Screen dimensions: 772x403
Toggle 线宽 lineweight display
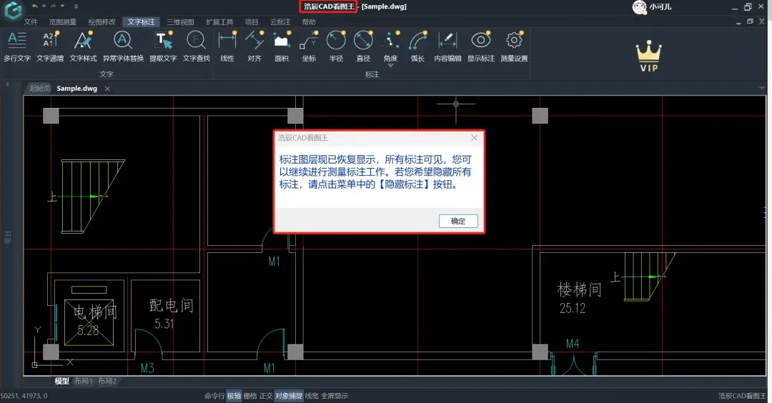pos(312,396)
